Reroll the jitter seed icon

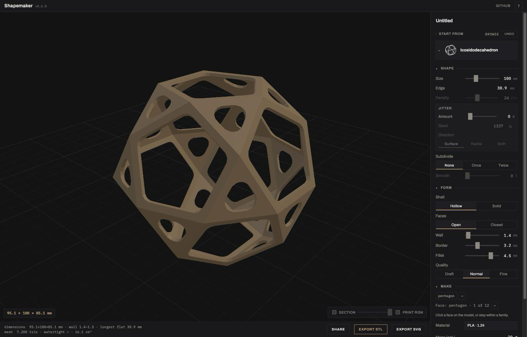(x=510, y=126)
